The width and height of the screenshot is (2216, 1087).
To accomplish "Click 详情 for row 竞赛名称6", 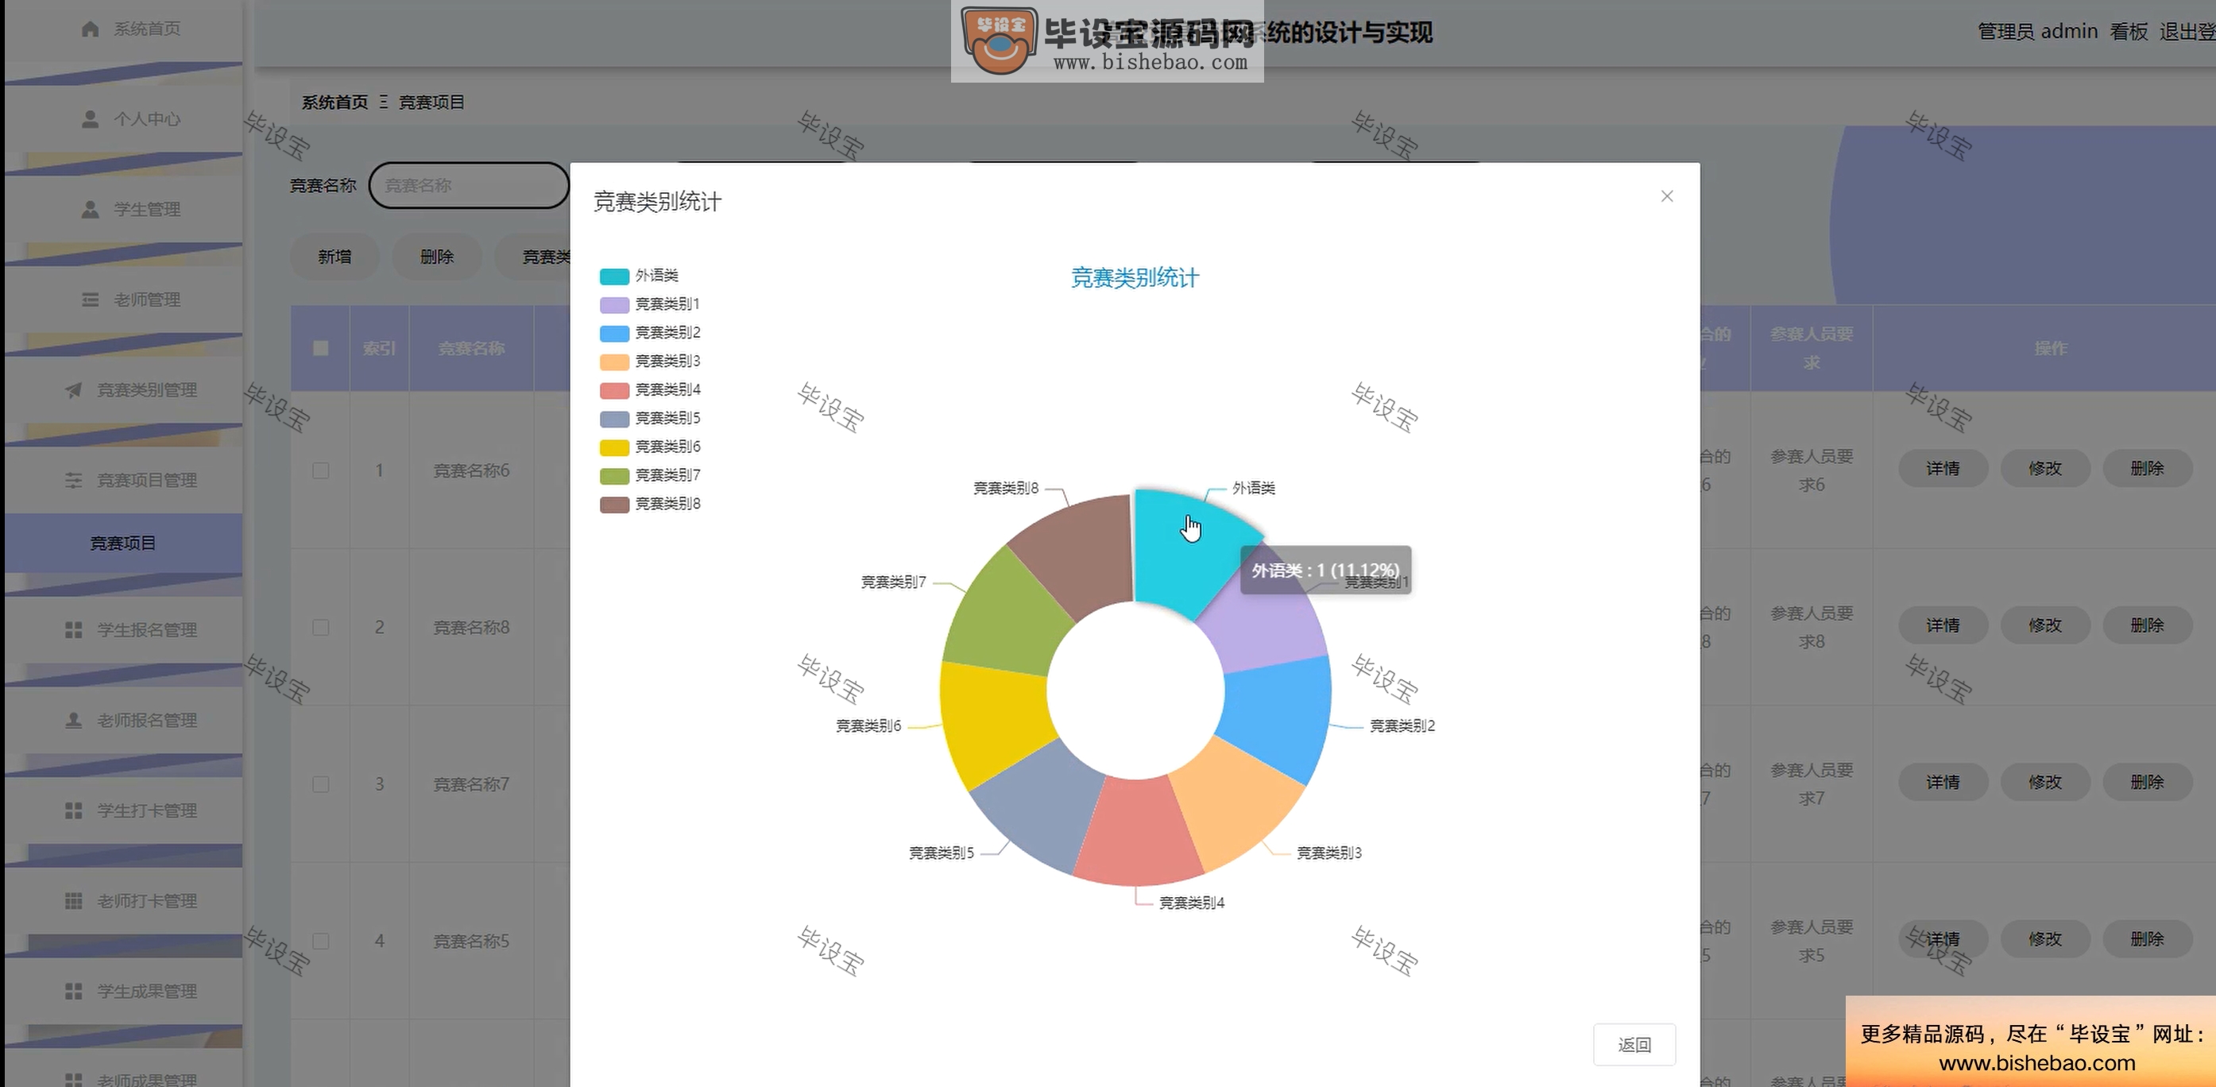I will pos(1943,469).
